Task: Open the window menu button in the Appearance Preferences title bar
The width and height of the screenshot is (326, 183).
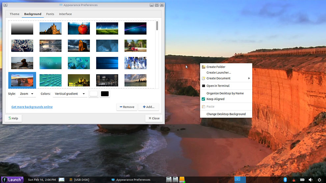Action: 6,5
